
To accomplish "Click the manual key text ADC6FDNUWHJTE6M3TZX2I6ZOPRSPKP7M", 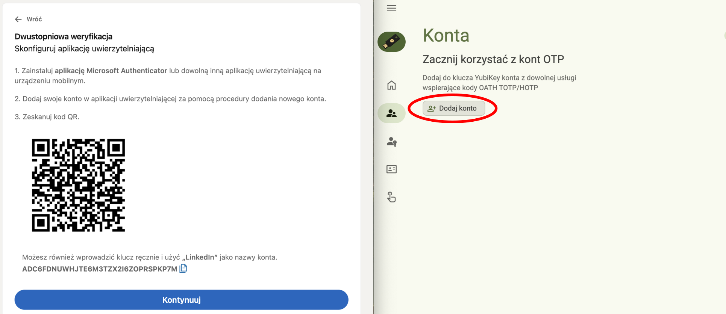I will tap(99, 269).
